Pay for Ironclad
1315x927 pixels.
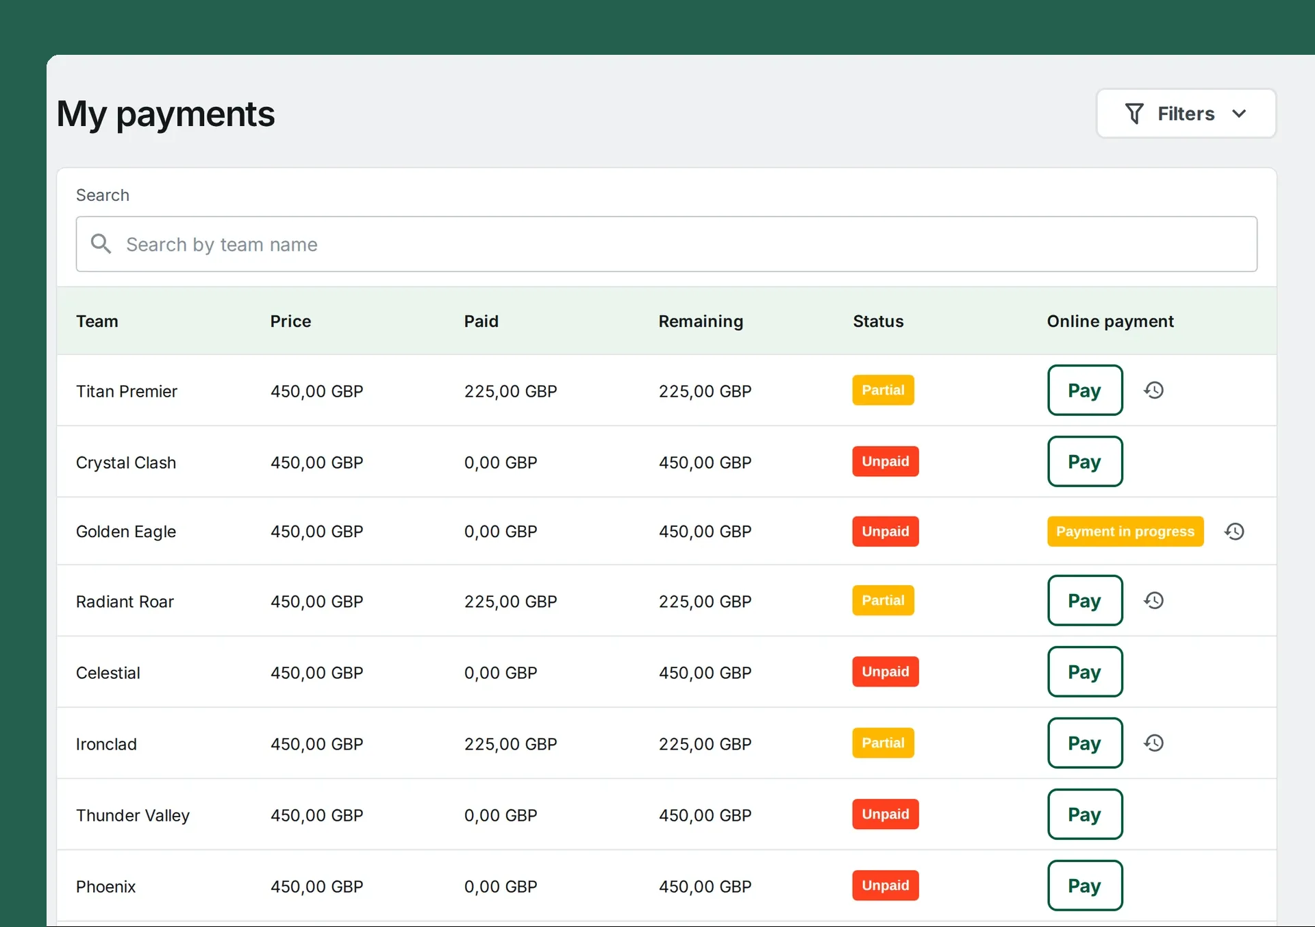(1085, 743)
